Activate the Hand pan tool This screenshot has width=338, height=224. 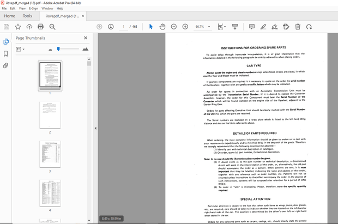coord(162,27)
